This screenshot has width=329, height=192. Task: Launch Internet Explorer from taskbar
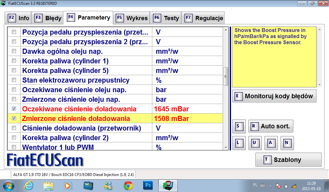(29, 186)
